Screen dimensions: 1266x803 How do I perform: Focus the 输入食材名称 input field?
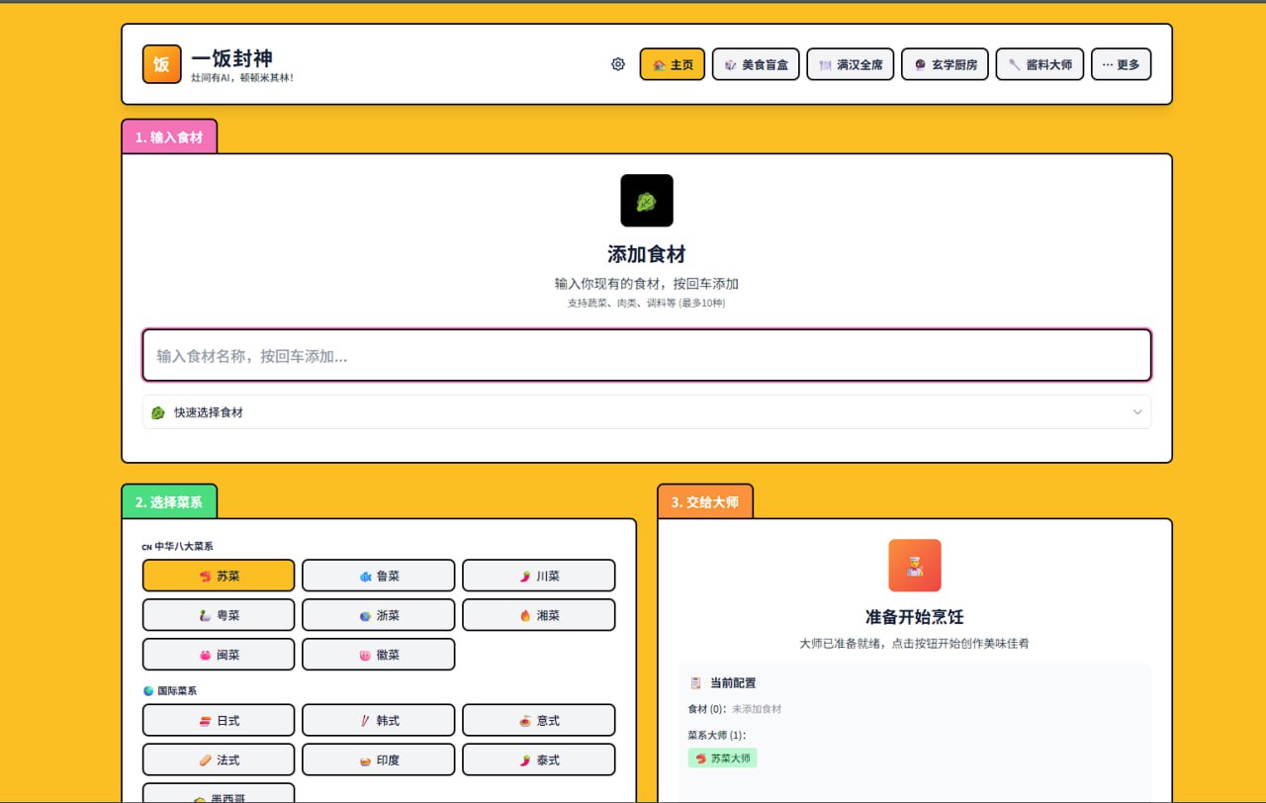pyautogui.click(x=647, y=355)
